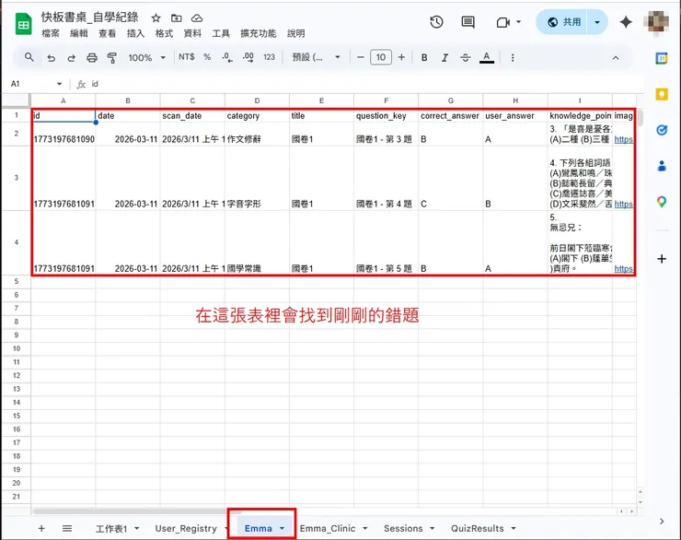Screen dimensions: 681x540
Task: Redo the last action
Action: [71, 57]
